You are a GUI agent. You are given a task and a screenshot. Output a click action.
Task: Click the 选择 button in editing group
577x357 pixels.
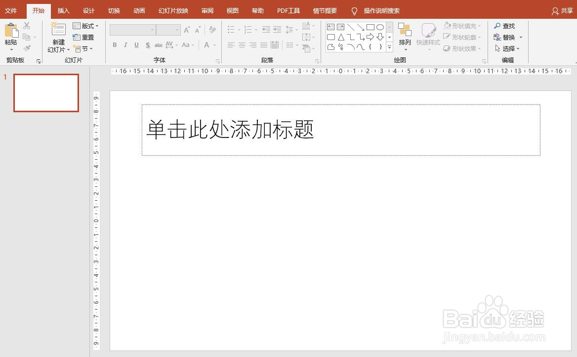(508, 48)
